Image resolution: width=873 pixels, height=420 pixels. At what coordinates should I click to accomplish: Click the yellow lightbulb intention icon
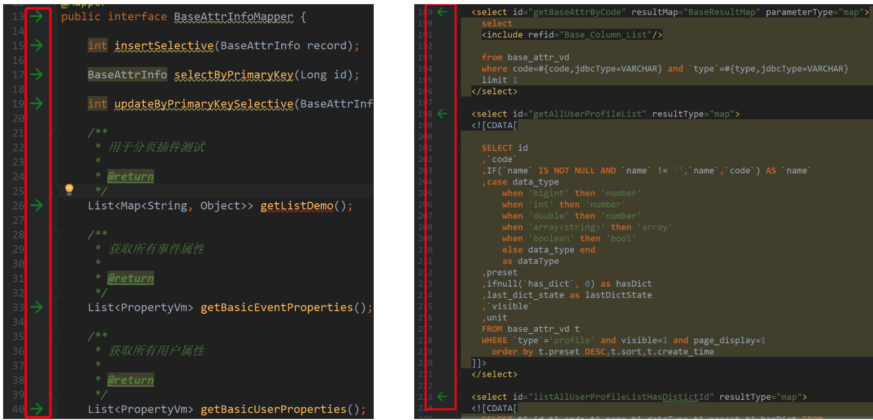(x=69, y=189)
